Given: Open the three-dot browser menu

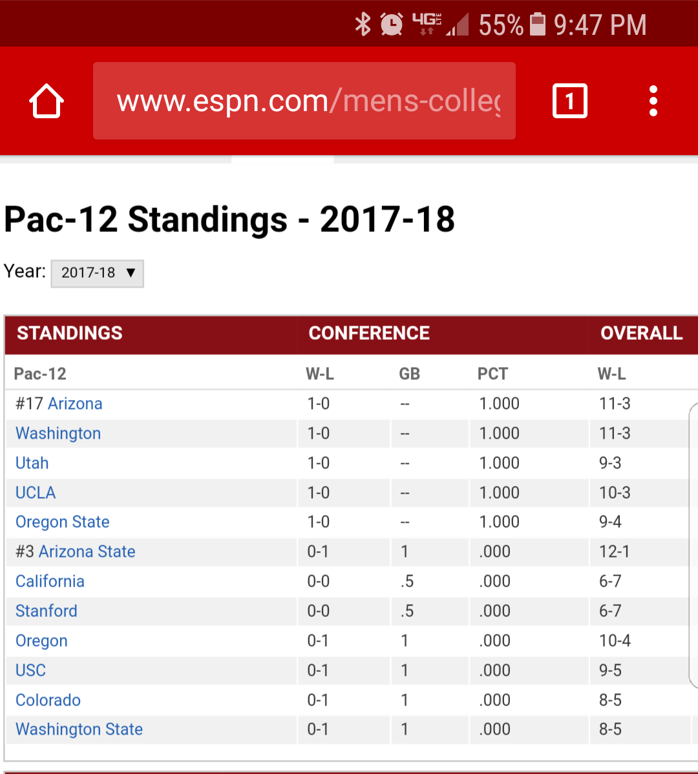Looking at the screenshot, I should point(653,101).
